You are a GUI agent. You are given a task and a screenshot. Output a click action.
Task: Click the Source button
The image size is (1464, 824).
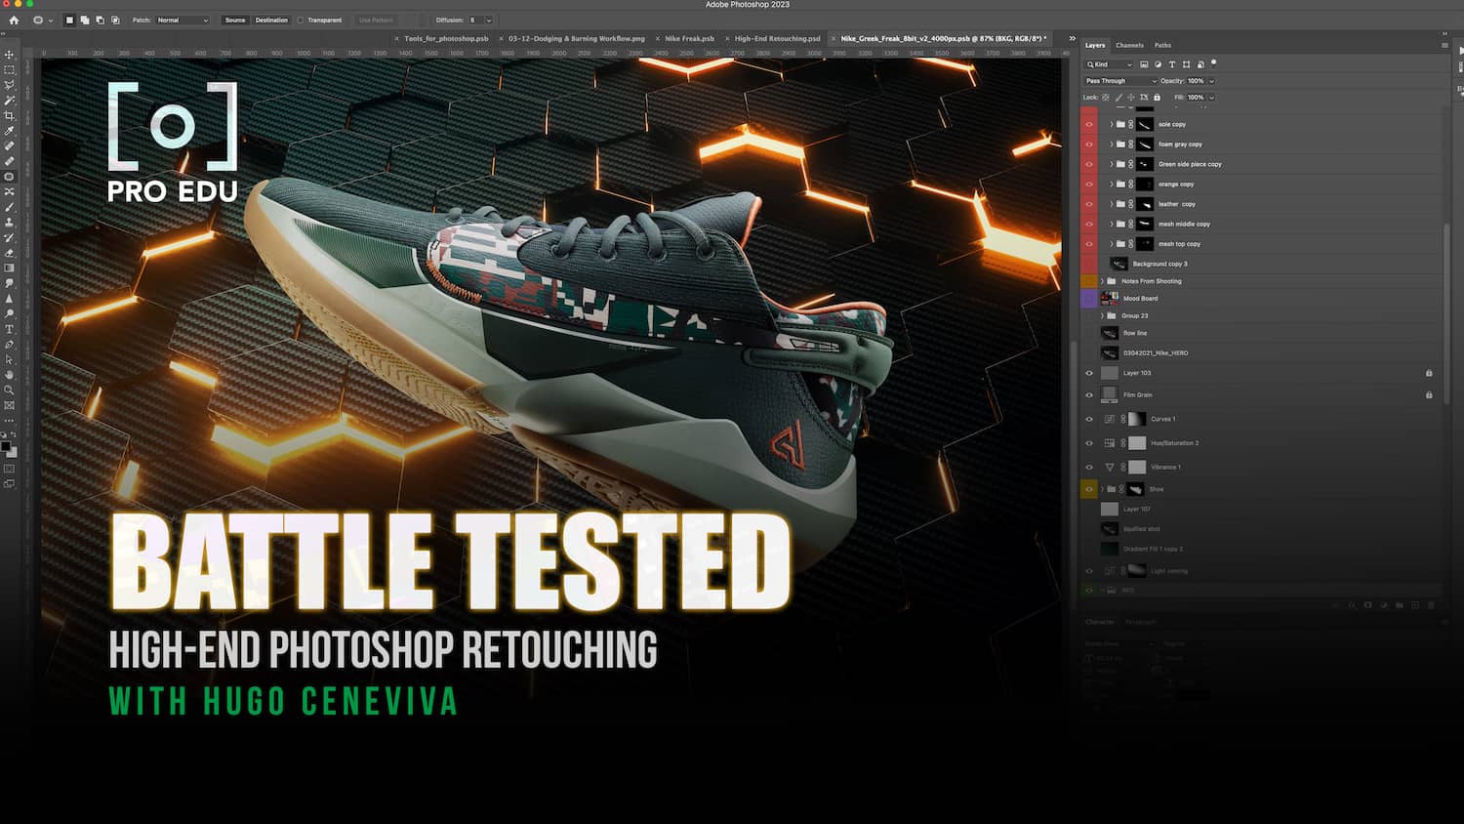(235, 20)
